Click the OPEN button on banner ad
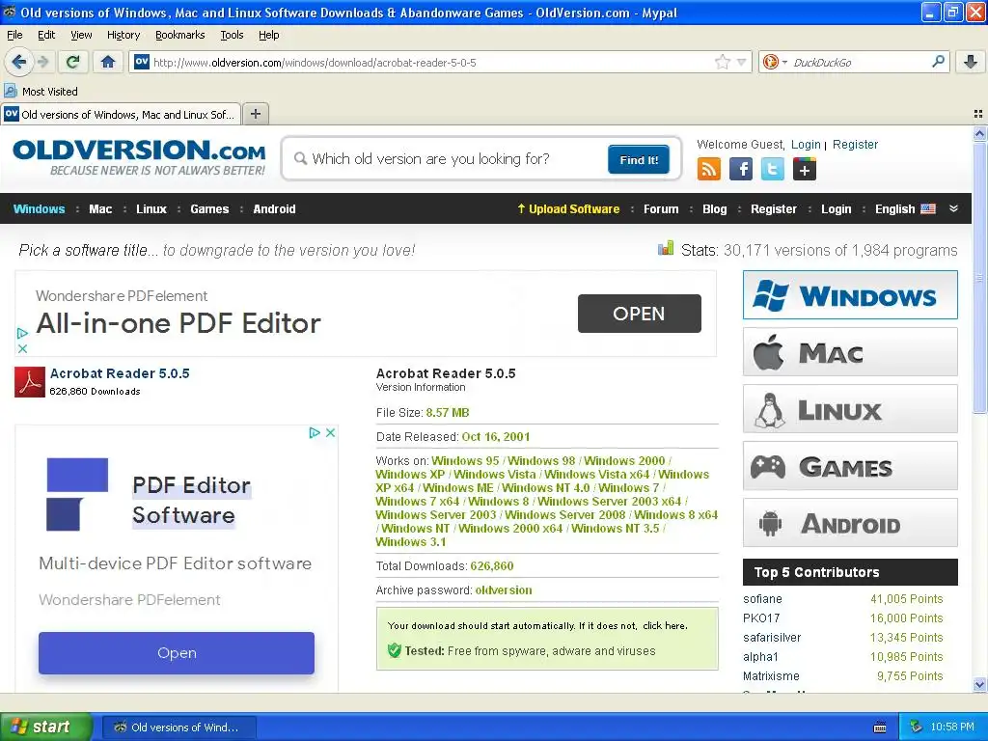Image resolution: width=988 pixels, height=741 pixels. [x=639, y=314]
